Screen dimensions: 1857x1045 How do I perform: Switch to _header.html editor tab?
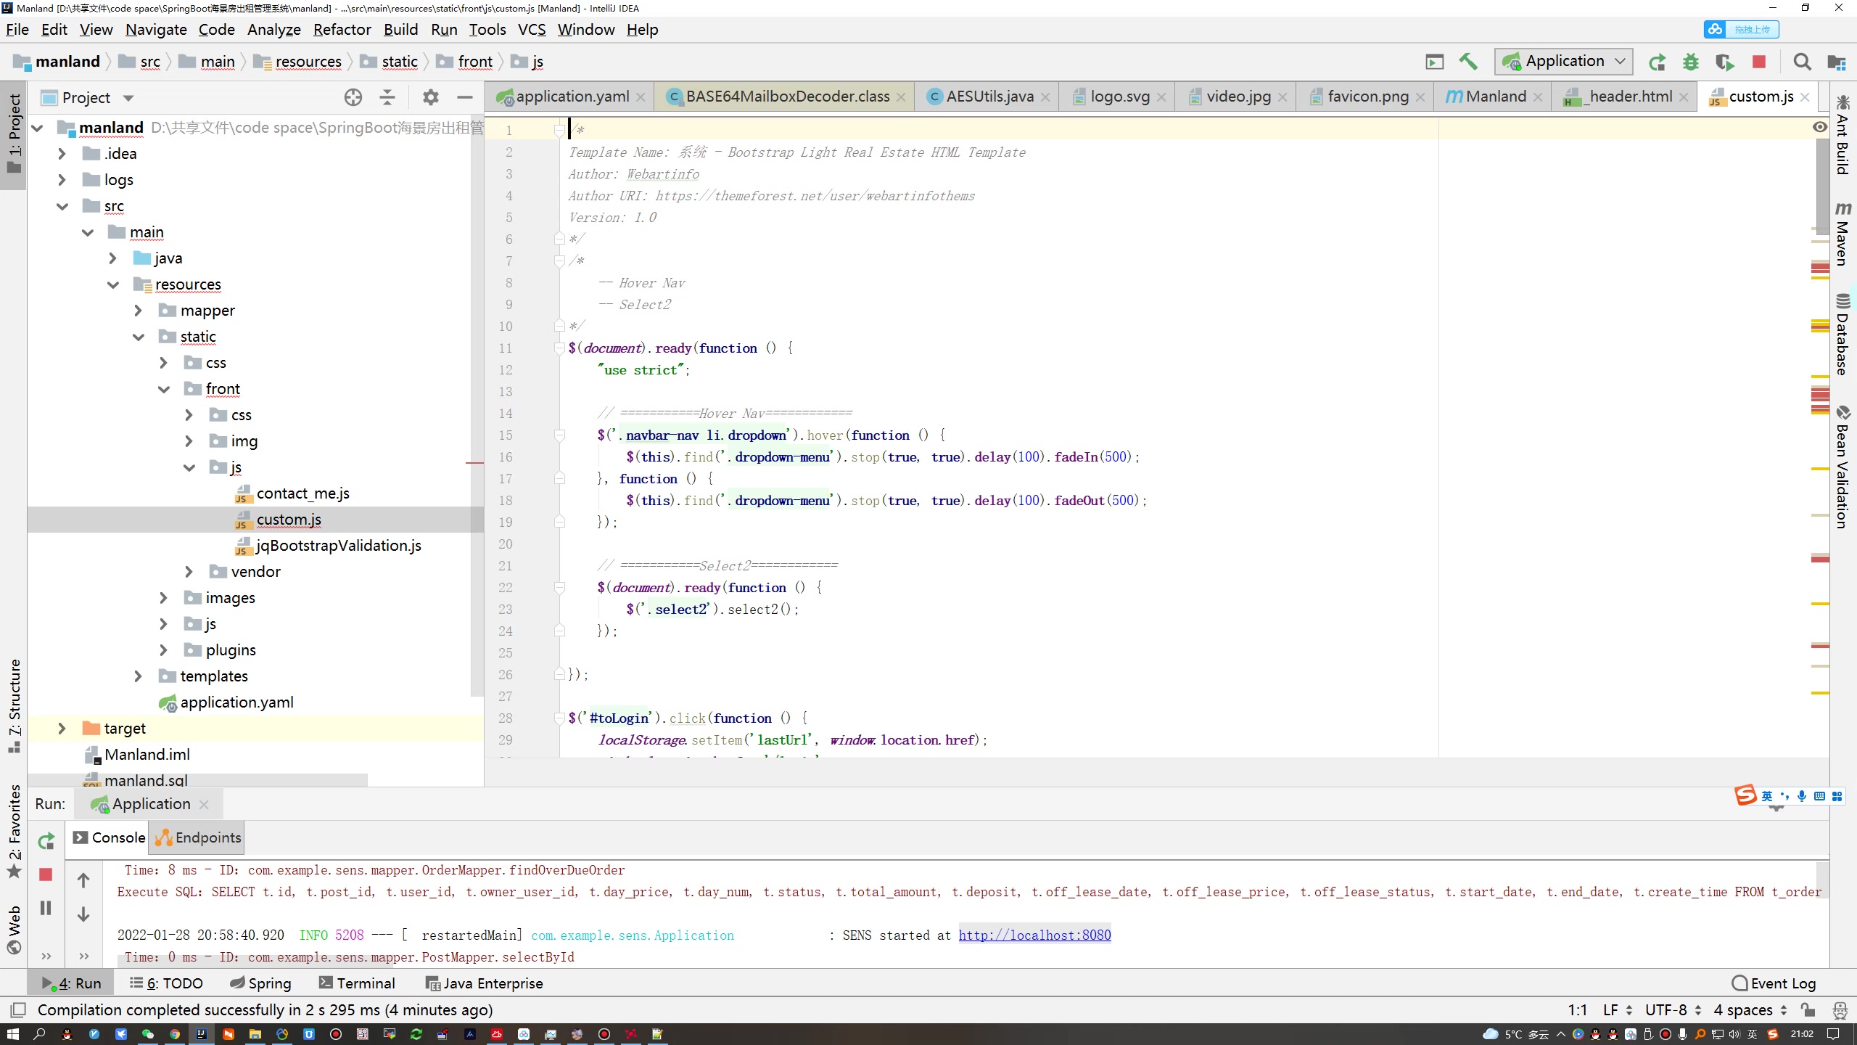click(1623, 97)
